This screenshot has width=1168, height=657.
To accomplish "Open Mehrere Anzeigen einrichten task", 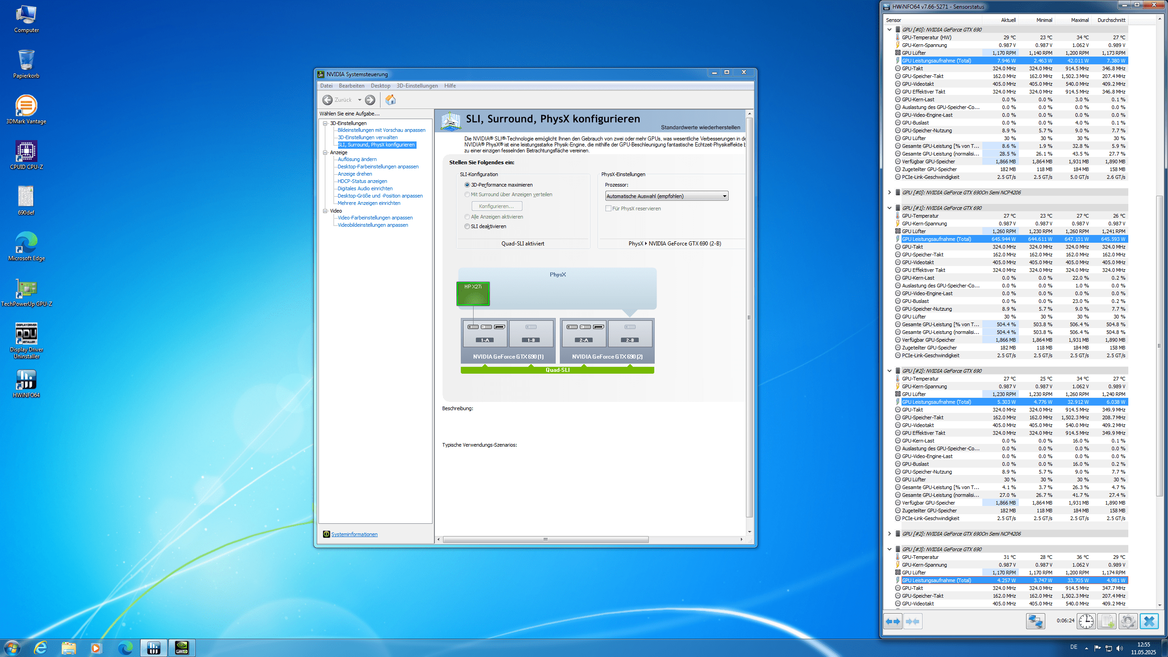I will pos(369,203).
